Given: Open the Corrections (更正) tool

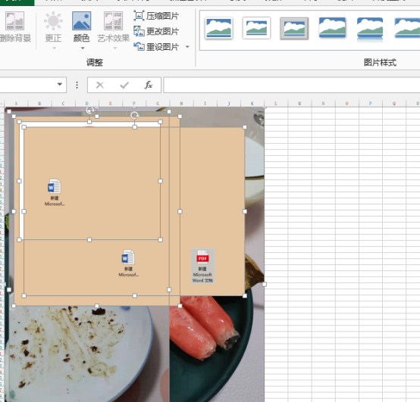Looking at the screenshot, I should [x=53, y=26].
